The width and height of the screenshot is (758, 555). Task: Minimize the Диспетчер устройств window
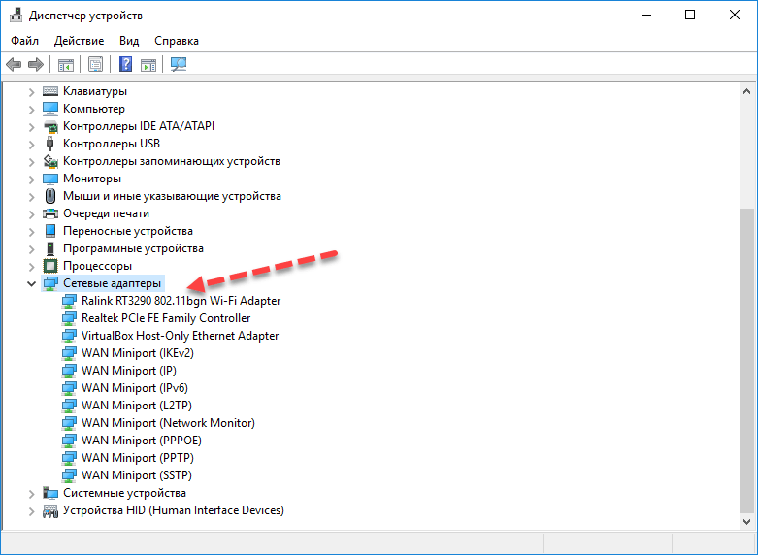646,15
